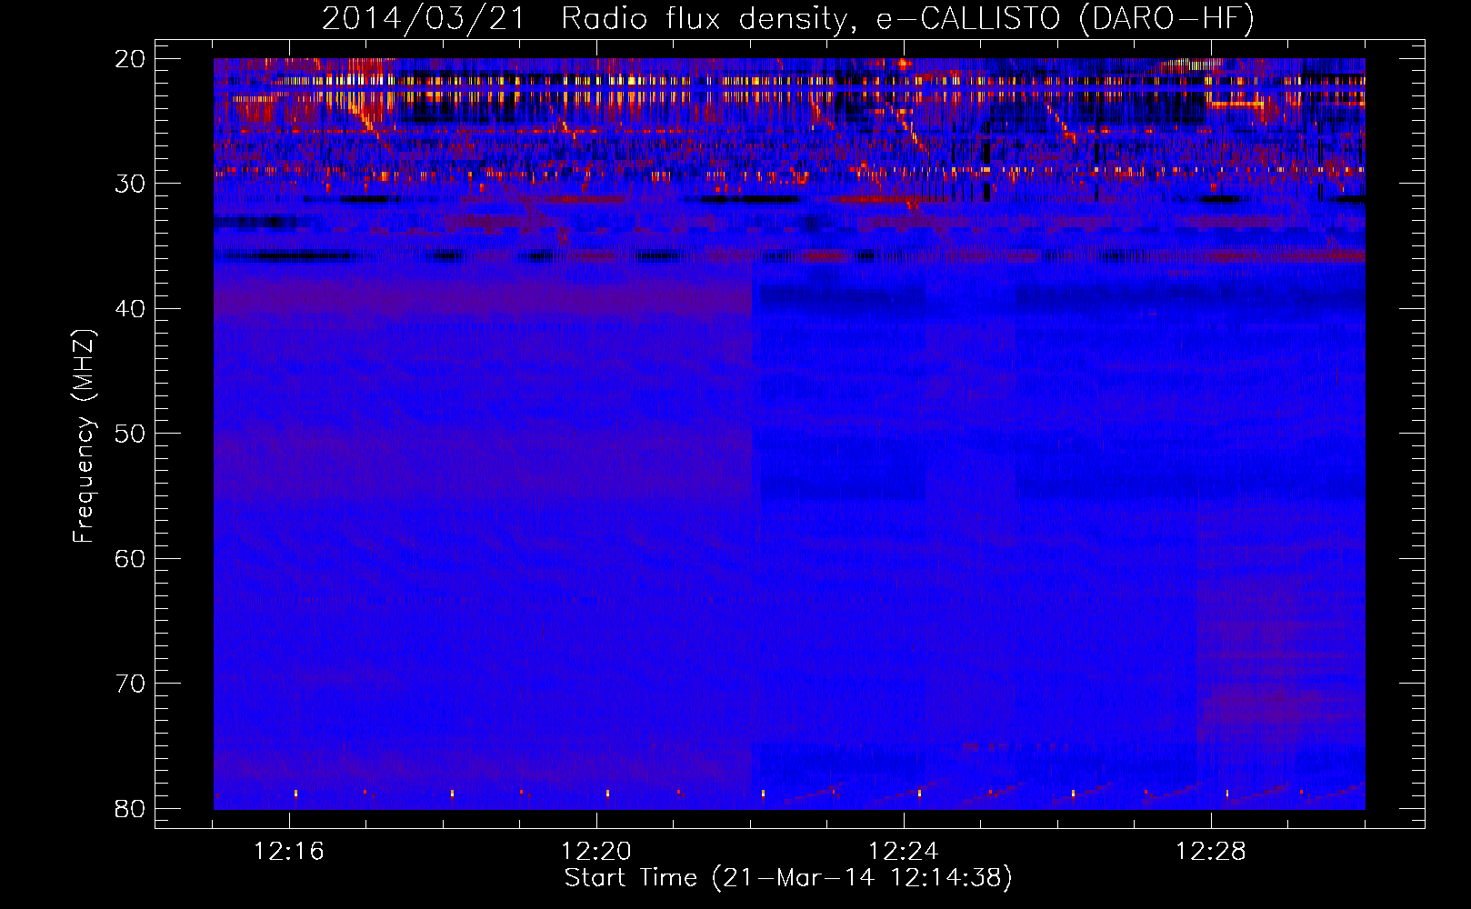The width and height of the screenshot is (1471, 909).
Task: Click the 80 MHz frequency tick label
Action: pyautogui.click(x=130, y=808)
